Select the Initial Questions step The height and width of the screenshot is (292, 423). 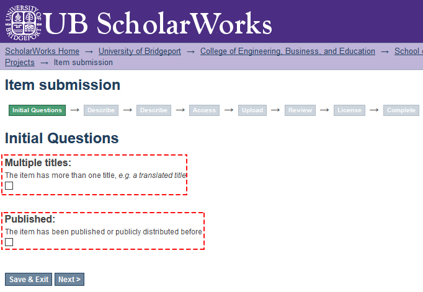coord(37,110)
